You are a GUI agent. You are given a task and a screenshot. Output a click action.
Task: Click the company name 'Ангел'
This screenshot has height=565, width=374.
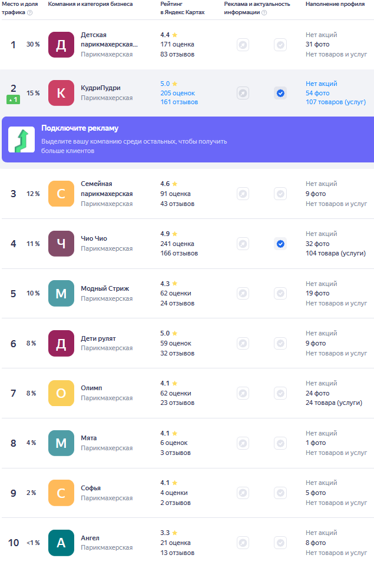tap(90, 538)
